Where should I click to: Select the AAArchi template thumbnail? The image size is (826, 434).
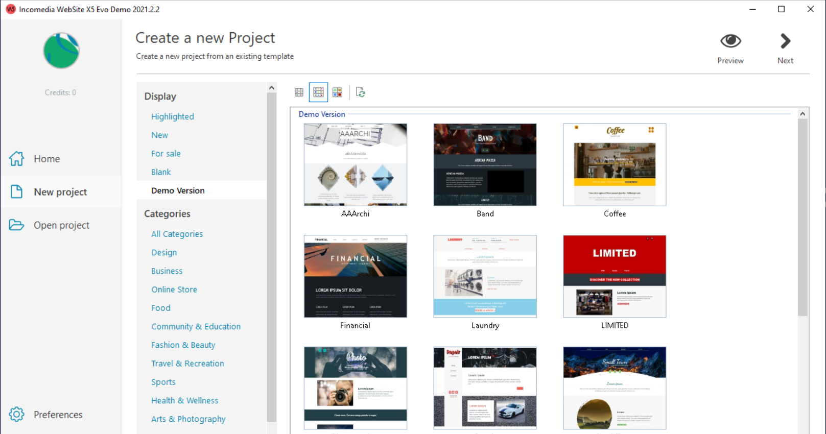coord(356,165)
